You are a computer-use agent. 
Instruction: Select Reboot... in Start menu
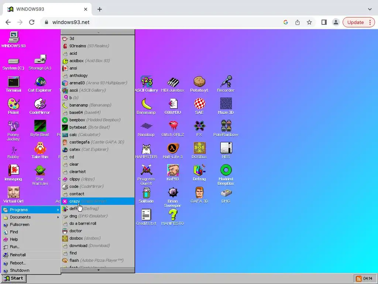pos(31,263)
